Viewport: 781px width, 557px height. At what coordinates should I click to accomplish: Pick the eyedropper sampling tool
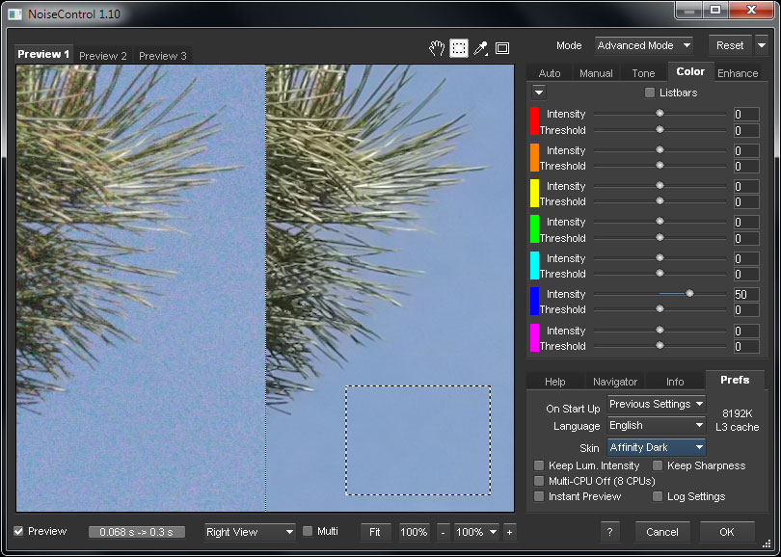480,48
